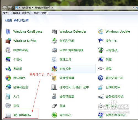Open the Windows Defender wall icon
The image size is (138, 120).
point(54,31)
